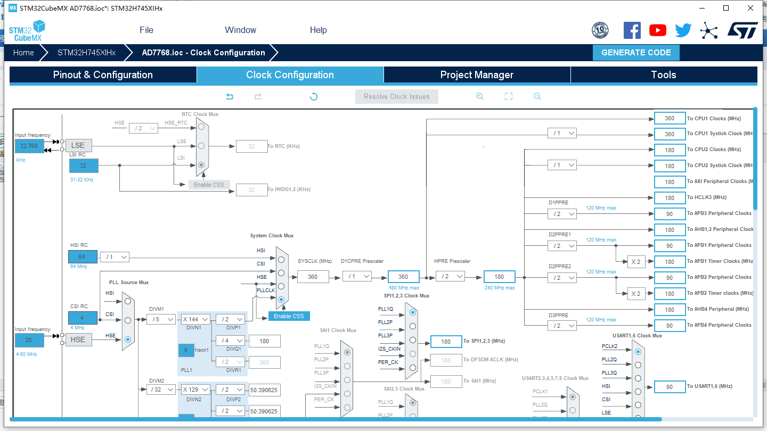This screenshot has width=767, height=431.
Task: Select HSE in the System Clock Mux
Action: coord(281,286)
